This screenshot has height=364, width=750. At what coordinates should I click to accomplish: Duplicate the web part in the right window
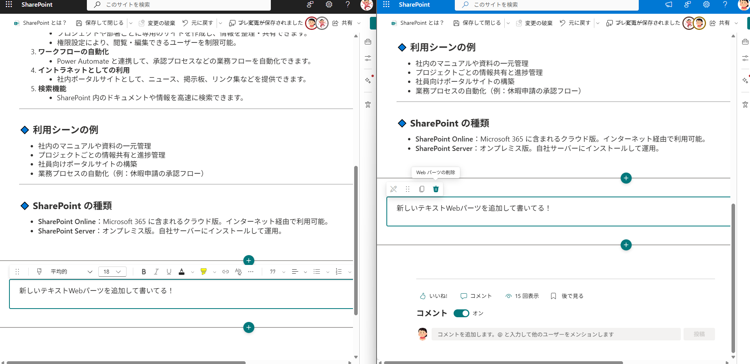tap(422, 189)
